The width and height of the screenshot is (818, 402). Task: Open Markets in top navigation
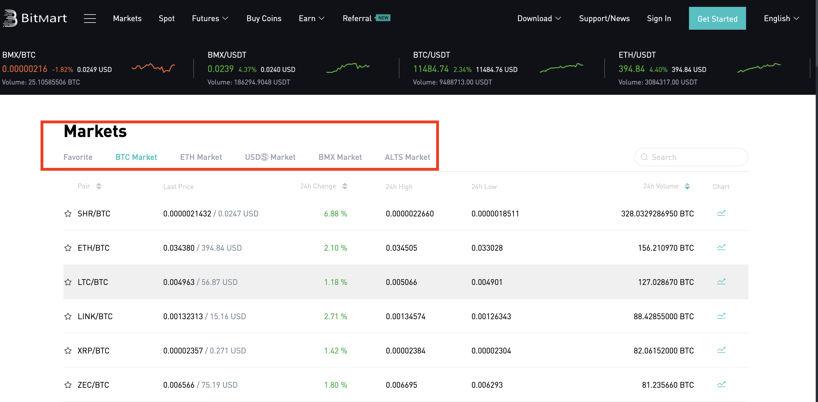point(127,19)
